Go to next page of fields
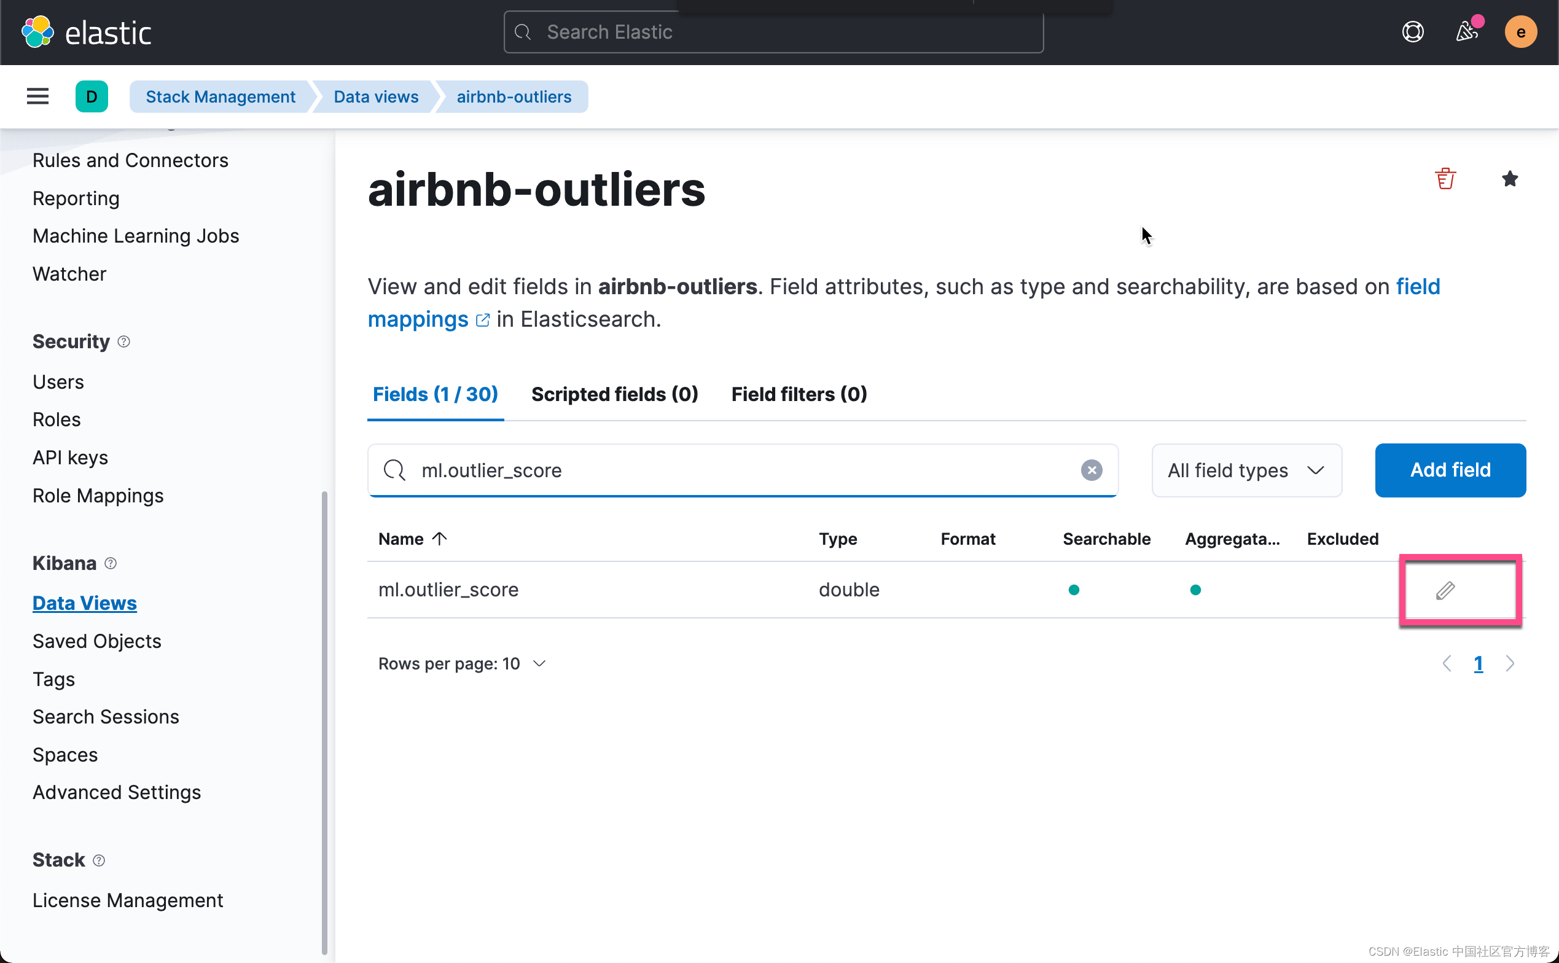The width and height of the screenshot is (1559, 963). [1509, 663]
